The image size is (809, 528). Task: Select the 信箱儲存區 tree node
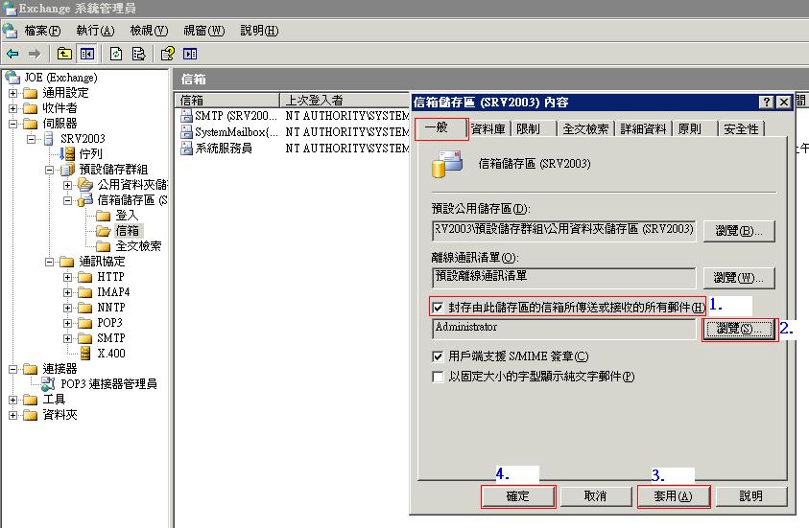[x=132, y=200]
